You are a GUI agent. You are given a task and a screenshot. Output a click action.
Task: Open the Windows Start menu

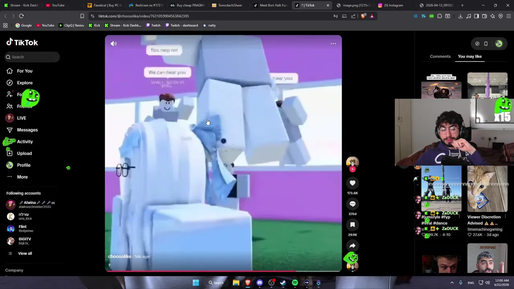pyautogui.click(x=196, y=283)
